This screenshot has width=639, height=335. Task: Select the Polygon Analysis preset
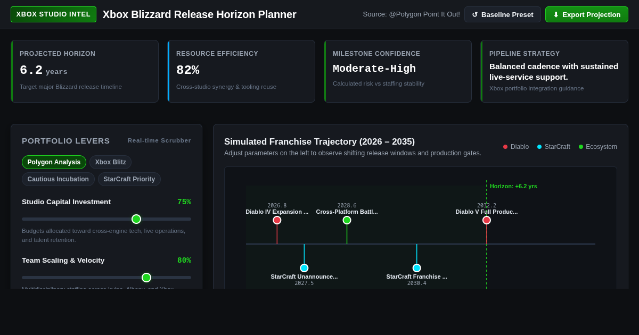(54, 162)
